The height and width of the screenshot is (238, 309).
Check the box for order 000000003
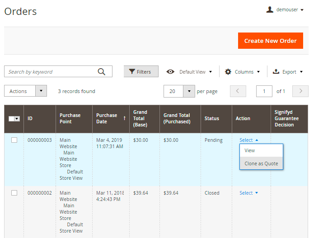pos(14,140)
